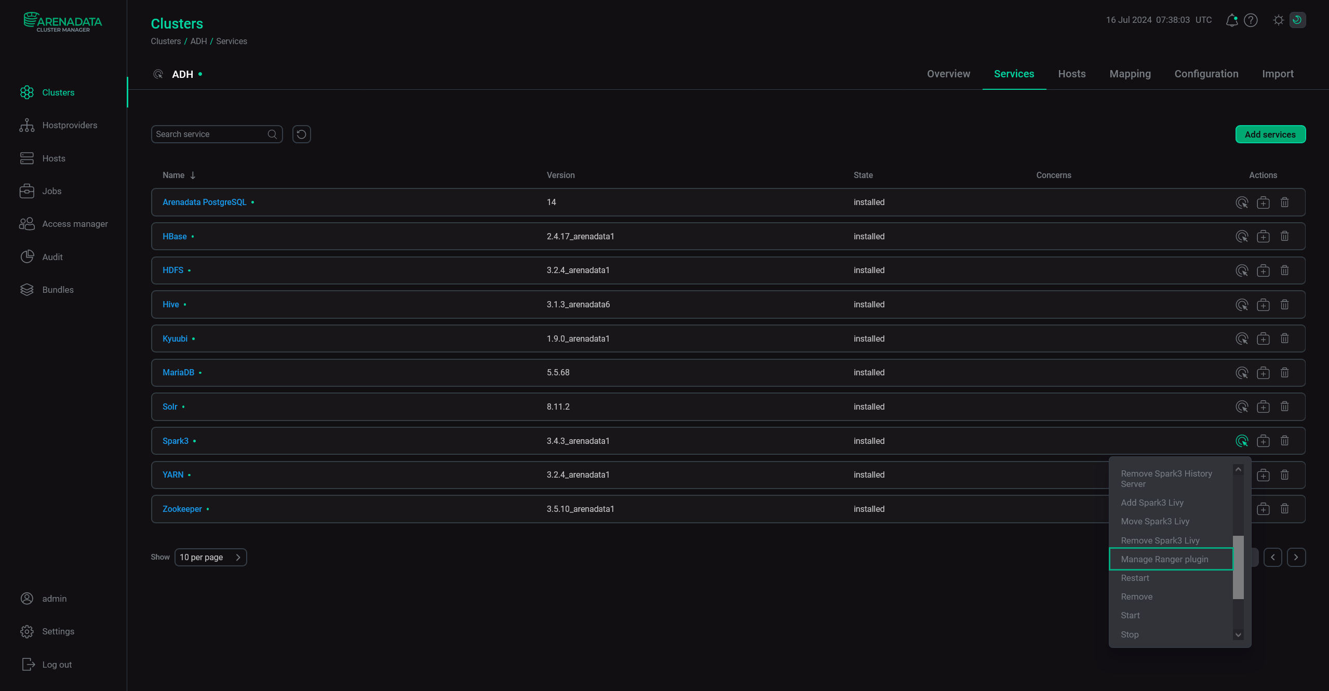Open the YARN service link
The image size is (1329, 691).
(x=173, y=475)
